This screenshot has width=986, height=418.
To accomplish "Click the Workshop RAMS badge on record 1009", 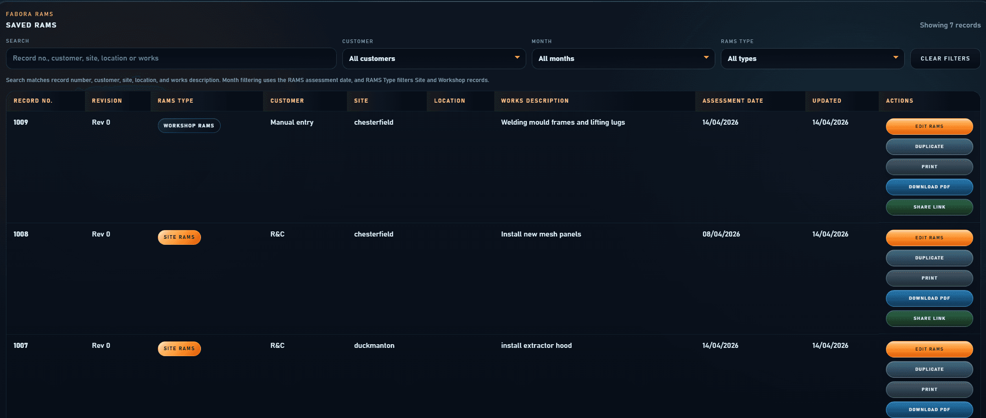I will (x=189, y=126).
